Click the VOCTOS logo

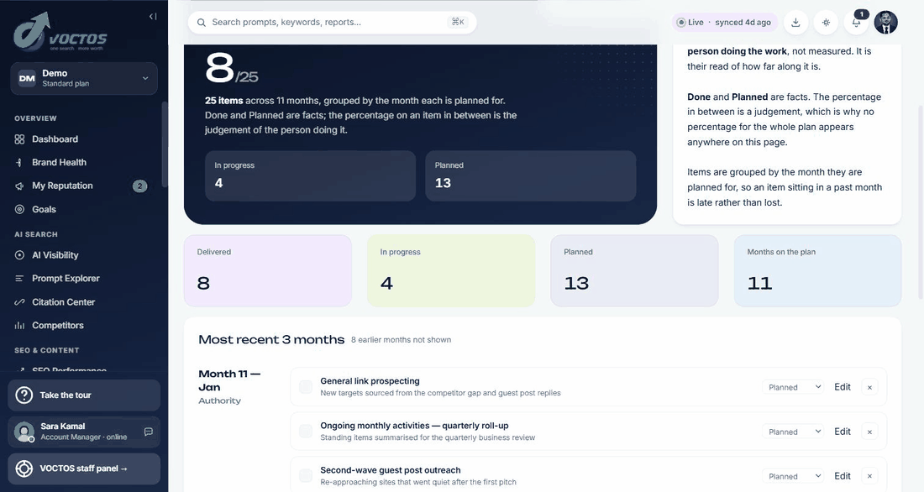[60, 33]
